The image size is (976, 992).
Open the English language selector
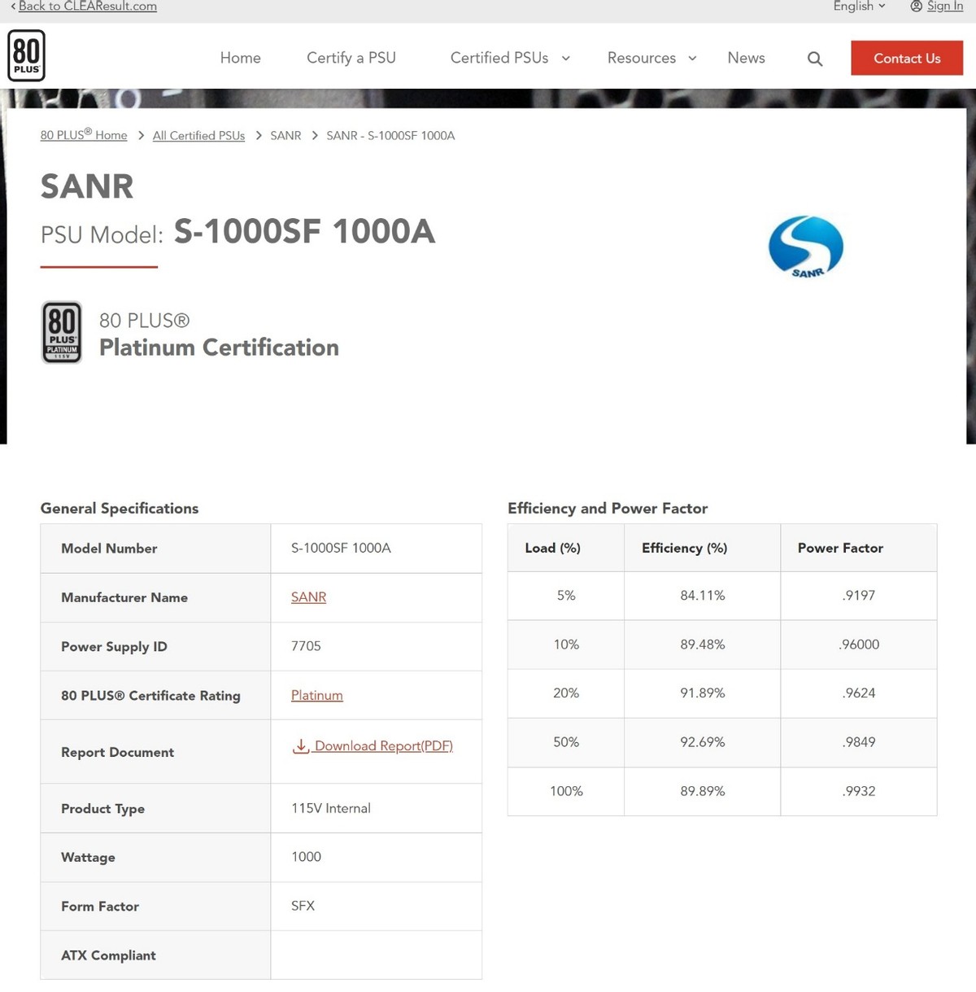click(859, 7)
